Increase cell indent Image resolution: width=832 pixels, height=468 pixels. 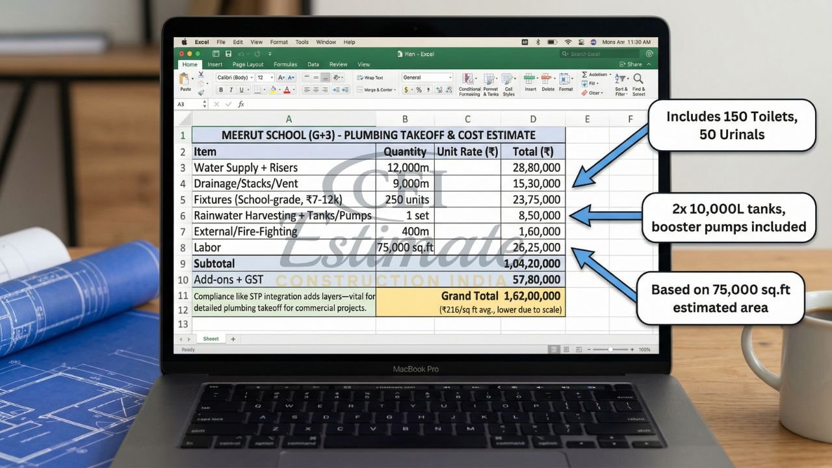tap(345, 90)
